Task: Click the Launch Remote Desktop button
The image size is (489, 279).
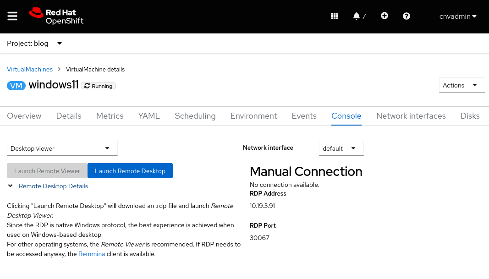Action: [130, 171]
